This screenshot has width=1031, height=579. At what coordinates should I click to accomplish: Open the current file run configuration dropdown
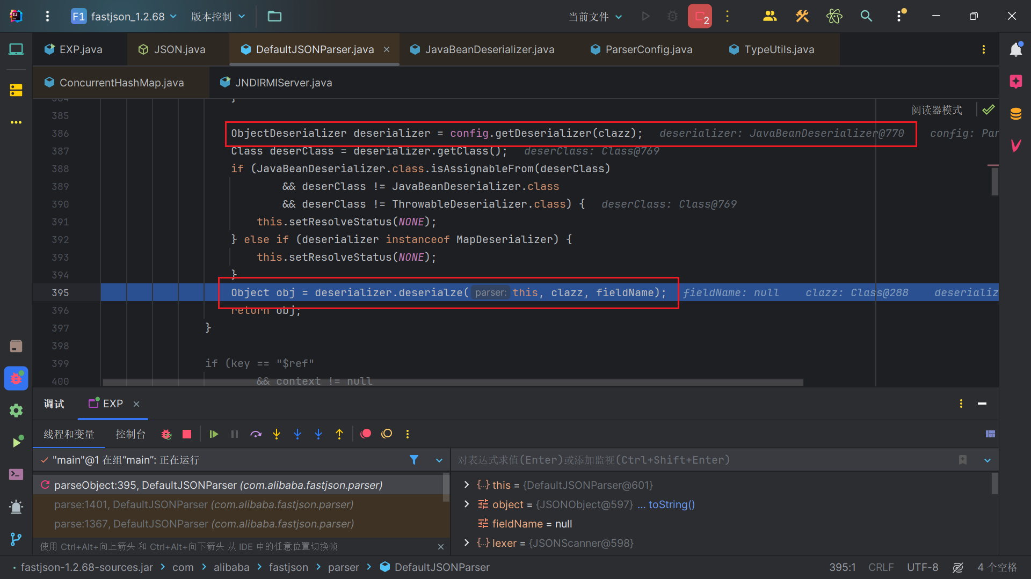tap(596, 16)
